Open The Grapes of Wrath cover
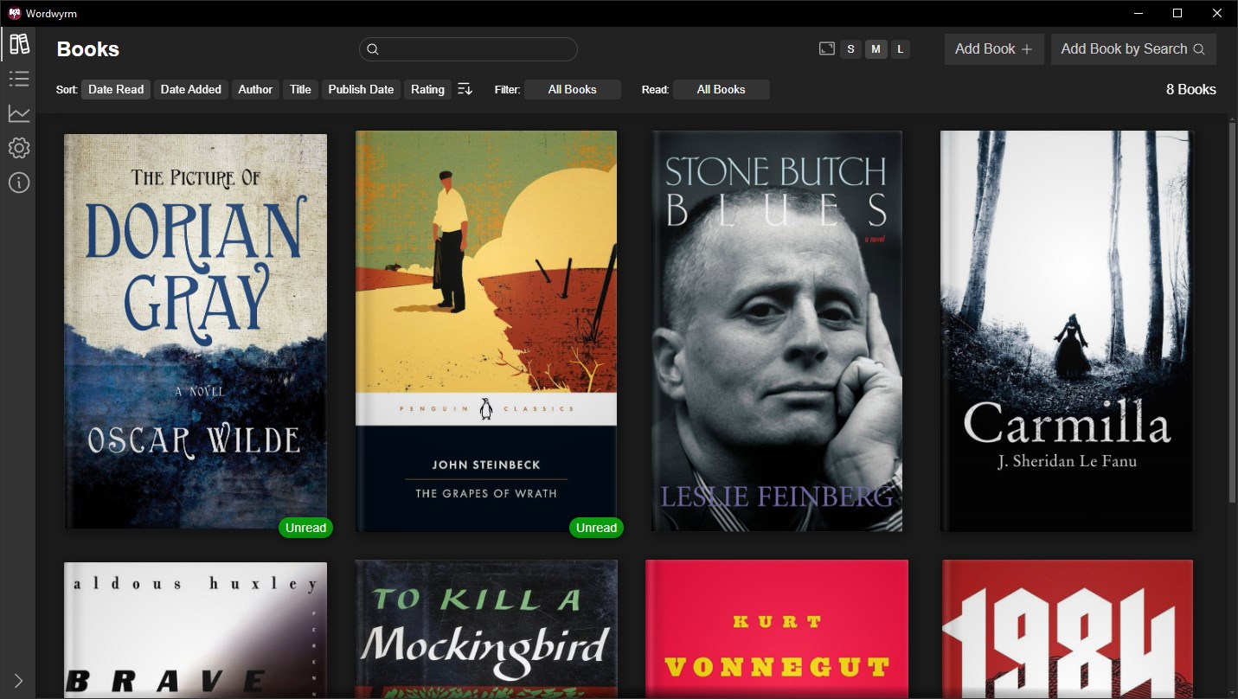Screen dimensions: 1238x699 coord(486,330)
